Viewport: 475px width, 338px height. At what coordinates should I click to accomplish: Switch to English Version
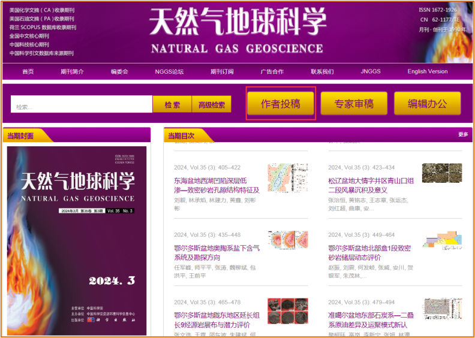[428, 72]
